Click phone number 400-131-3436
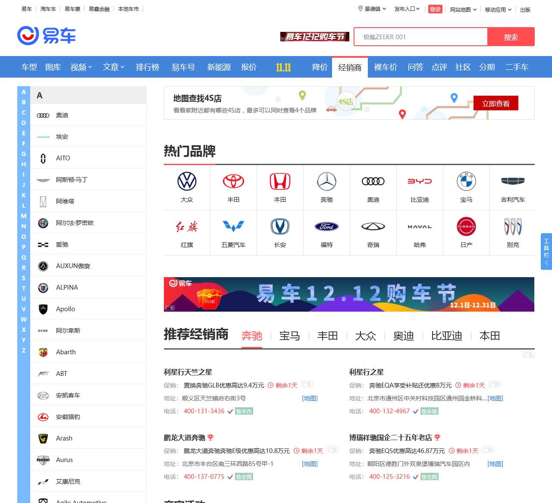Viewport: 552px width, 503px height. pos(204,411)
